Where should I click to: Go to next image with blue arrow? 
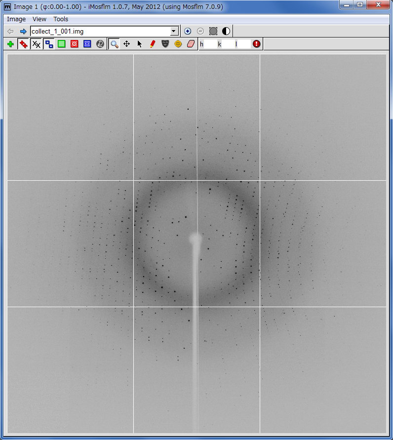point(23,31)
